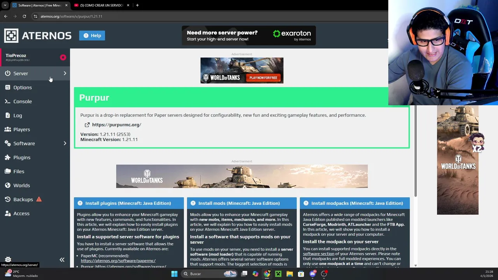Expand the Software submenu chevron
This screenshot has height=280, width=498.
click(x=65, y=143)
